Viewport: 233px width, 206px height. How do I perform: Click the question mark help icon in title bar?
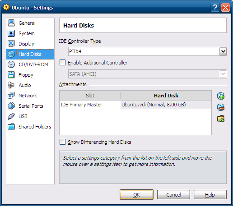pos(215,7)
